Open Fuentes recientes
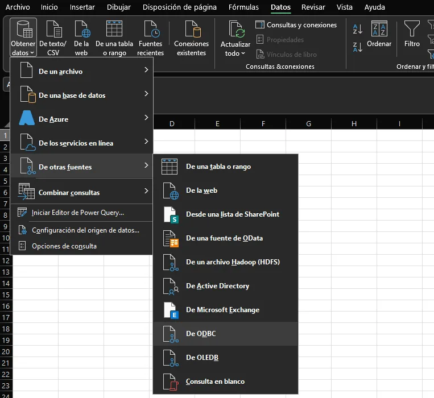 [150, 38]
